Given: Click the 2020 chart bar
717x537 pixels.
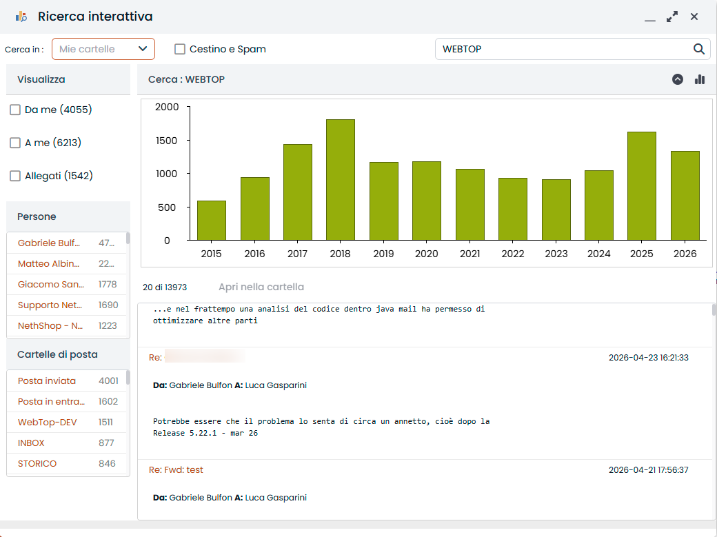Looking at the screenshot, I should click(x=427, y=201).
